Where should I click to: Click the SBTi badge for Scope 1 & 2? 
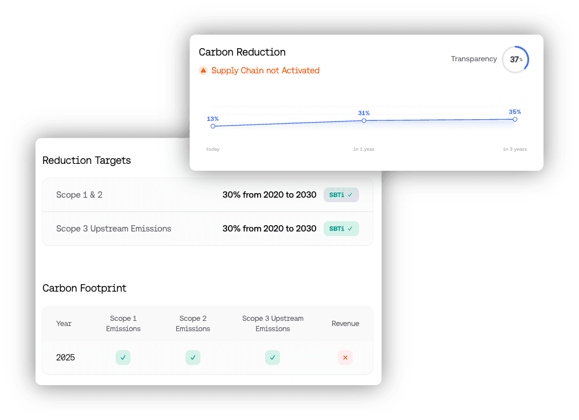click(341, 195)
